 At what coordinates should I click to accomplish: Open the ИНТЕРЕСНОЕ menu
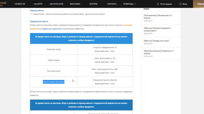(x=57, y=4)
